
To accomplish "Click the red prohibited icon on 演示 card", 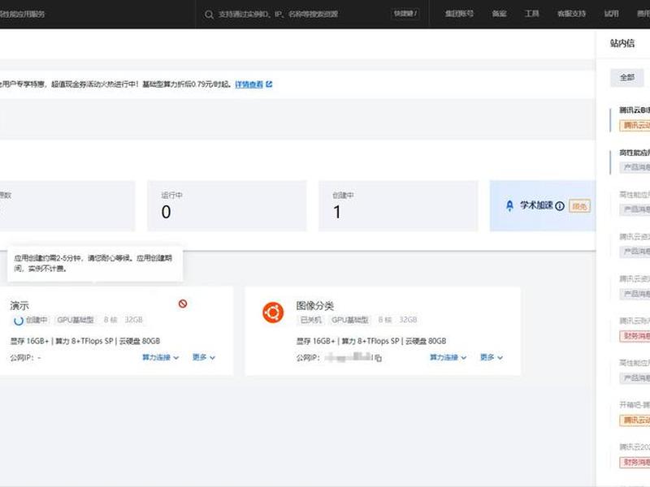I will (x=182, y=304).
